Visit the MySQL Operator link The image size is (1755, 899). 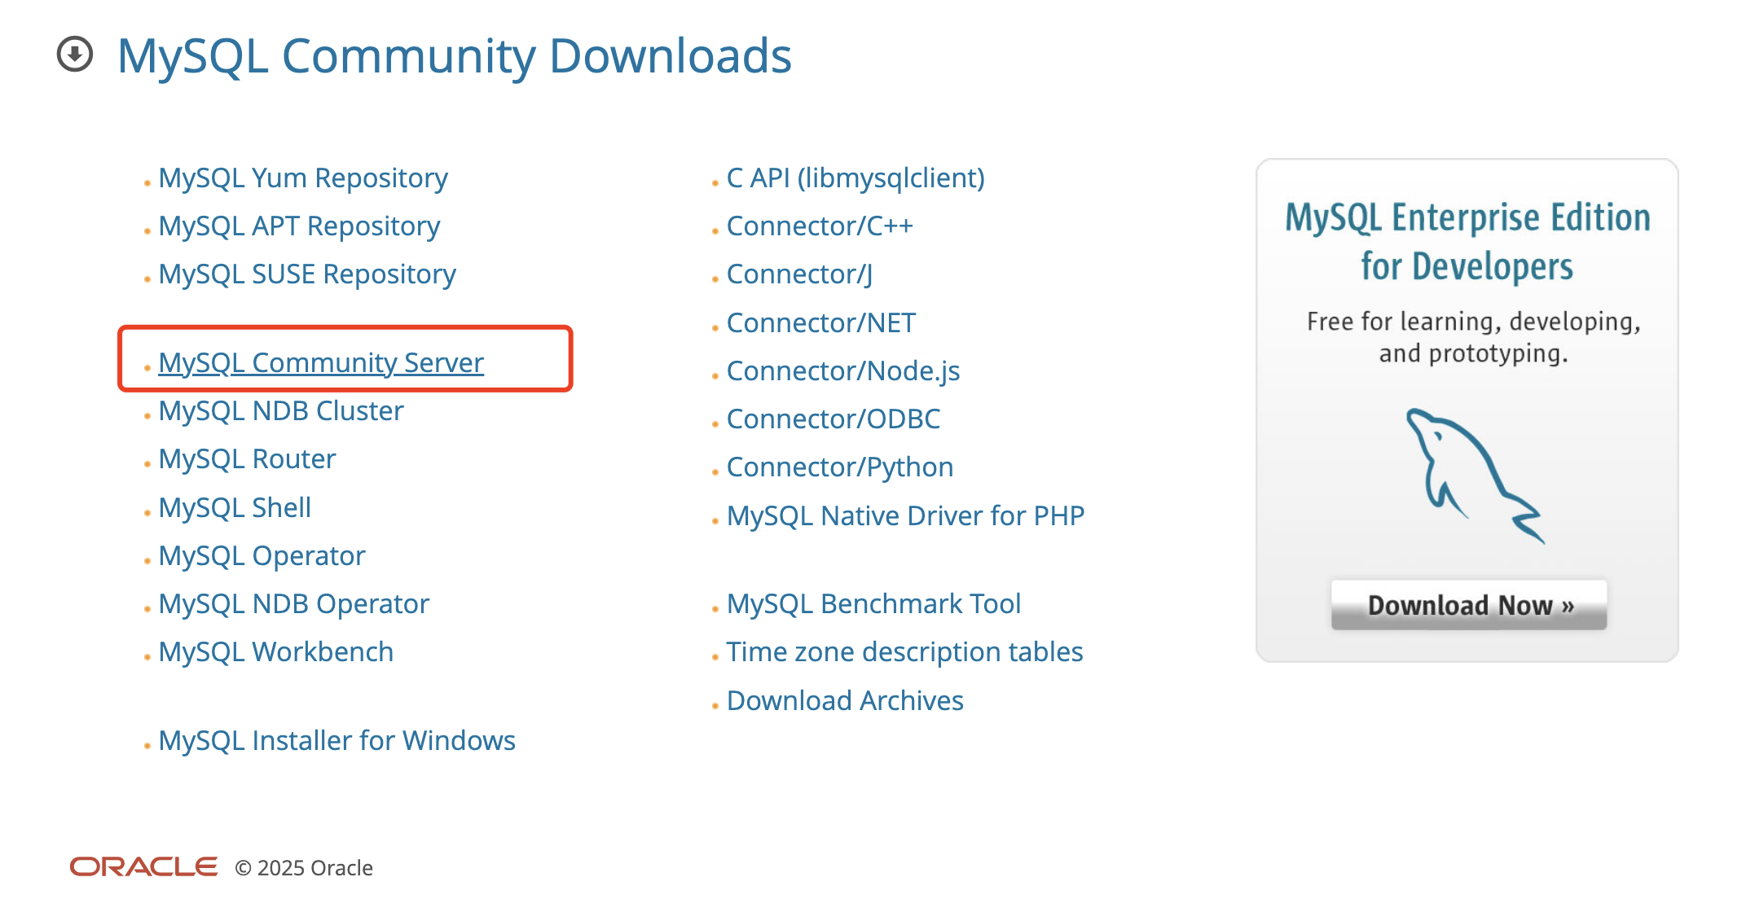(x=262, y=555)
